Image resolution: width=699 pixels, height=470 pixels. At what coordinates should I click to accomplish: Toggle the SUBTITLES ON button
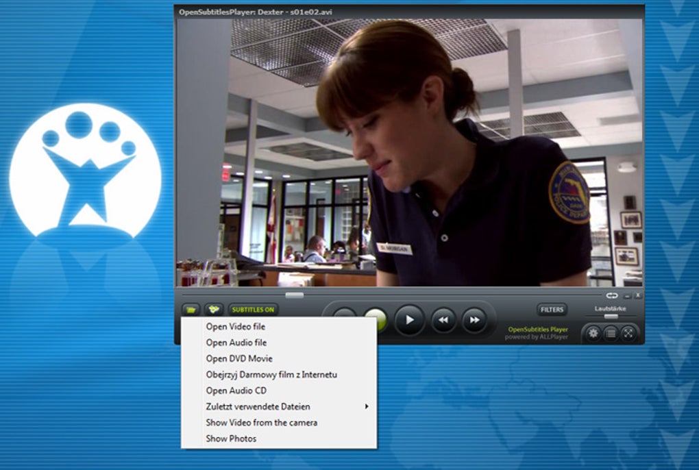tap(253, 310)
